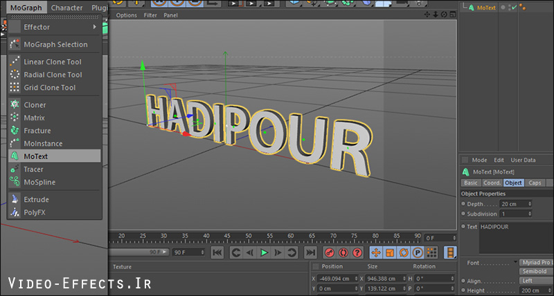Click the Depth field stepper arrows
The width and height of the screenshot is (554, 296).
529,204
